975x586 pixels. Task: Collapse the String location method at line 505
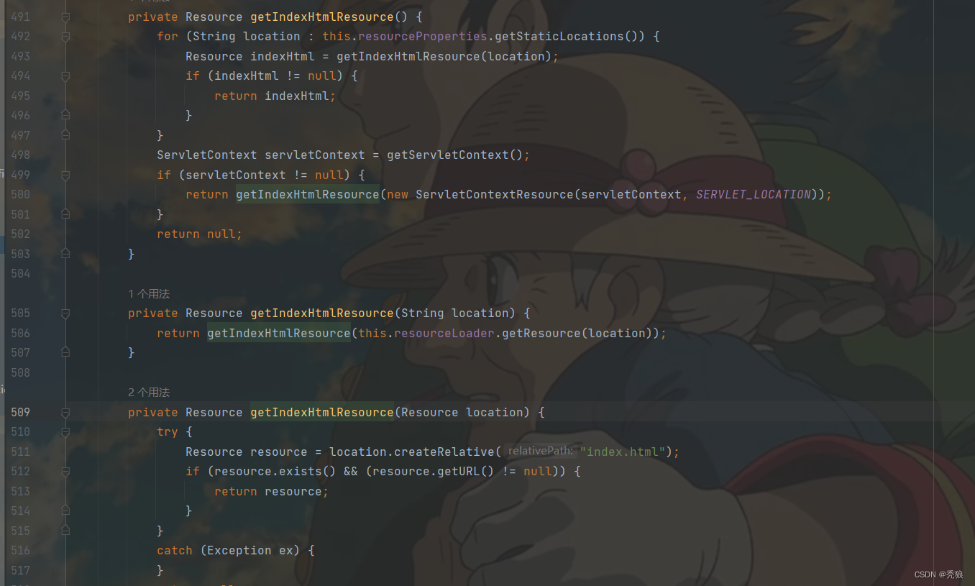(65, 313)
